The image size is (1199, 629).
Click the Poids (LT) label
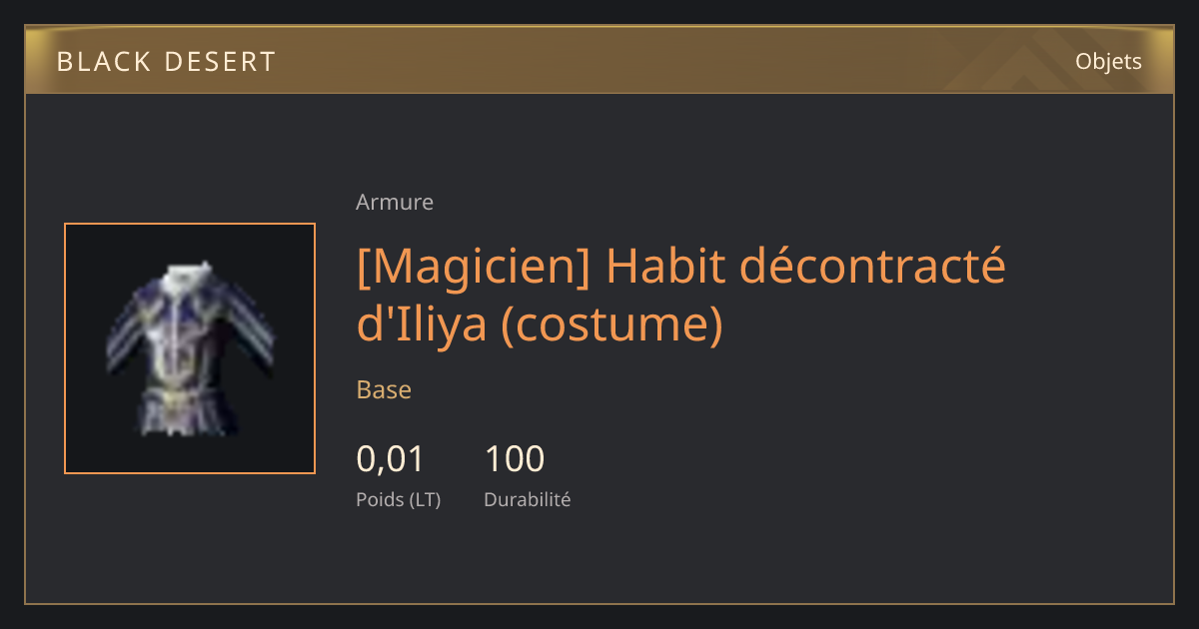click(398, 500)
